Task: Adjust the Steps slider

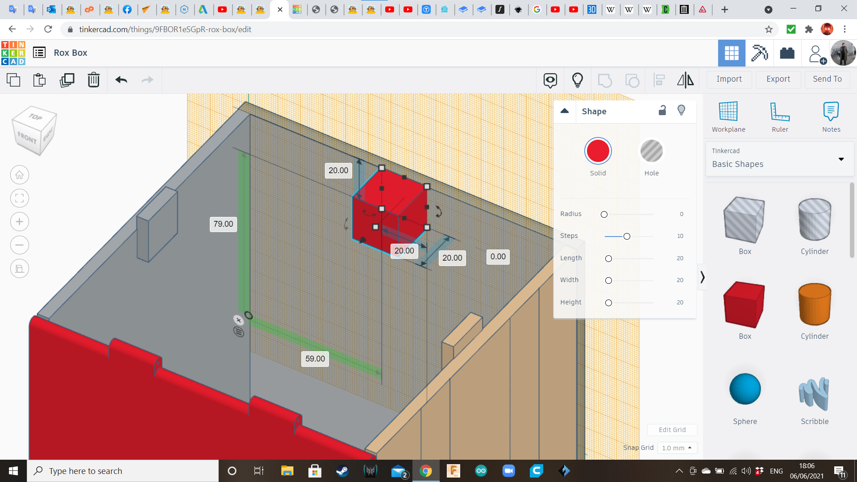Action: [627, 236]
